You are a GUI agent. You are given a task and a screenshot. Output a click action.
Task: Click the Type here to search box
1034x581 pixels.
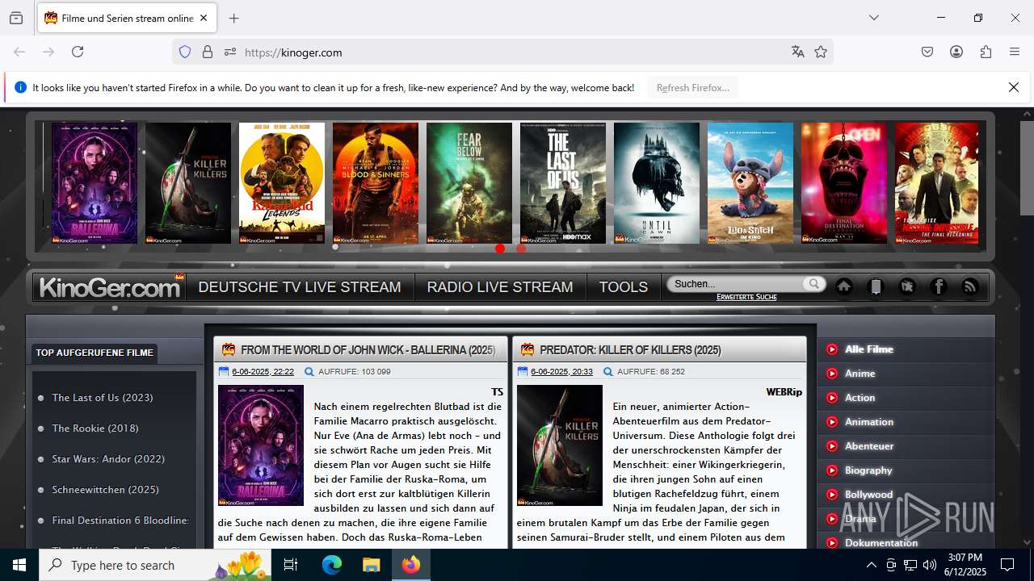point(153,565)
